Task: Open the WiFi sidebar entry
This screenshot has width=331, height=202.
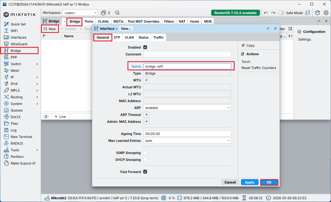Action: tap(14, 31)
